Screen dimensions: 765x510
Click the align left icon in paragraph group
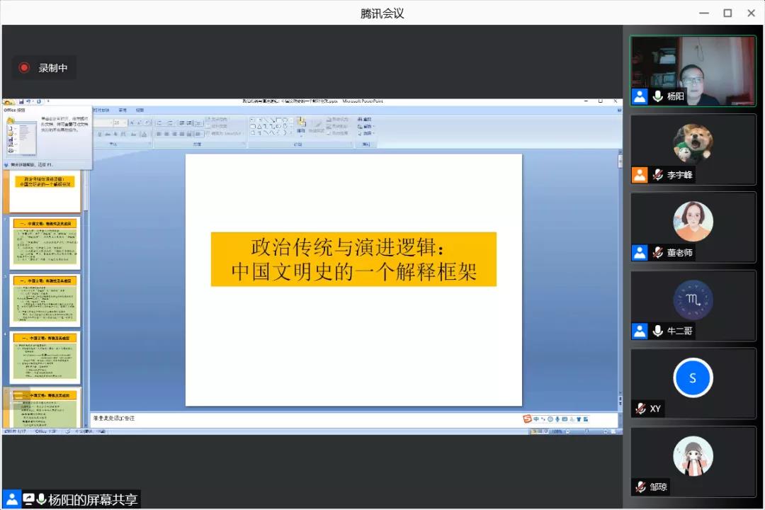pyautogui.click(x=159, y=134)
